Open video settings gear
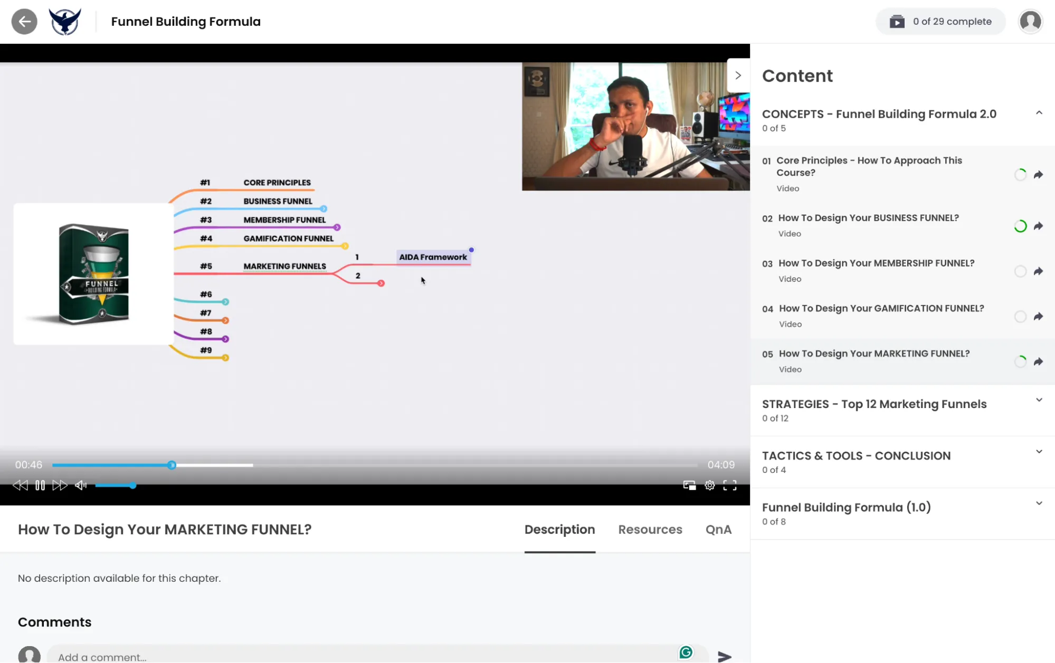The width and height of the screenshot is (1055, 663). [x=710, y=486]
